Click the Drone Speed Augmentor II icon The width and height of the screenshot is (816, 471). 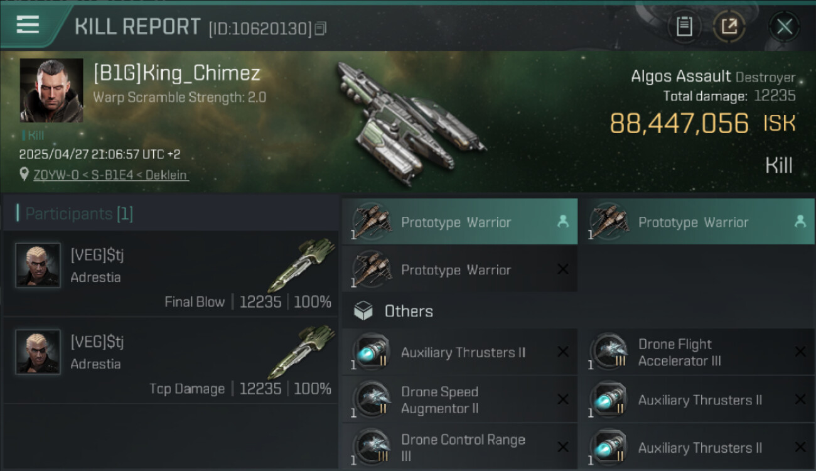click(x=372, y=400)
